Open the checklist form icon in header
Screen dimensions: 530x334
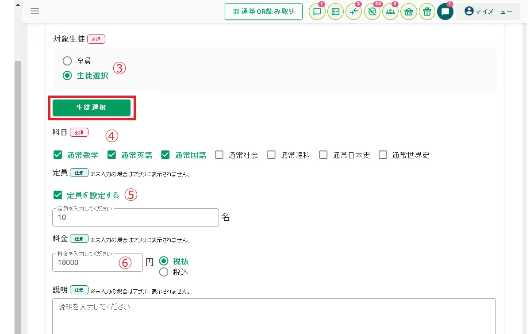(335, 12)
